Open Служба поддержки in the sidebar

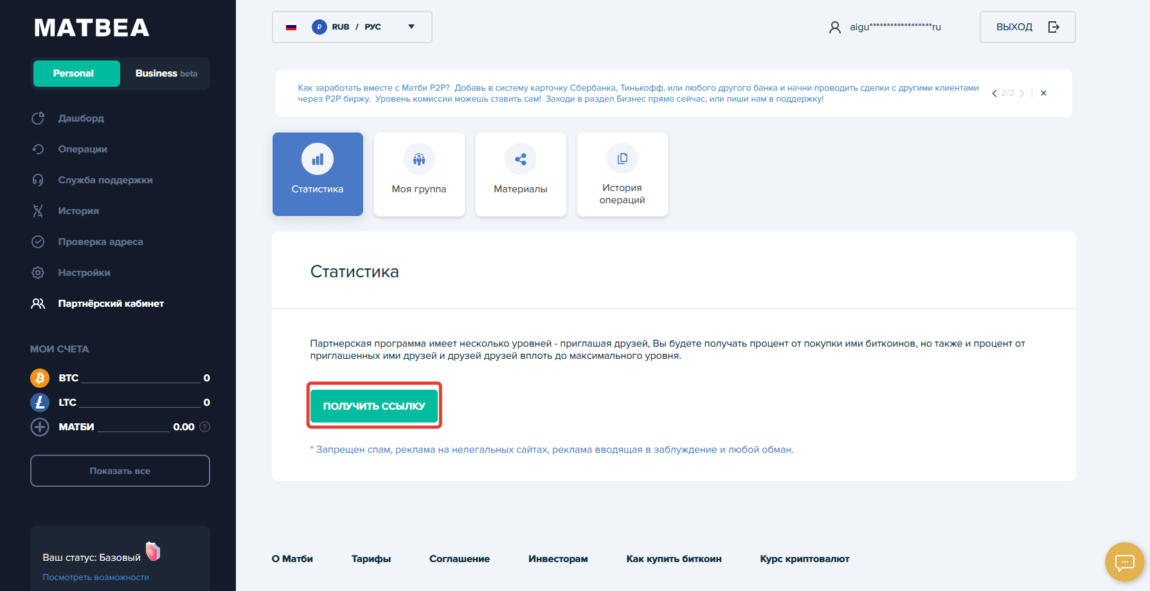pos(105,180)
